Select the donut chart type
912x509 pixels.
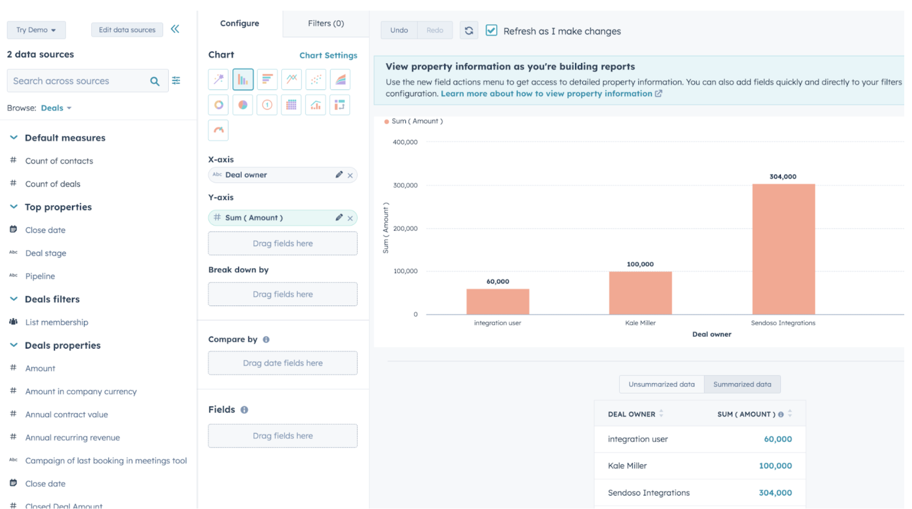tap(218, 105)
